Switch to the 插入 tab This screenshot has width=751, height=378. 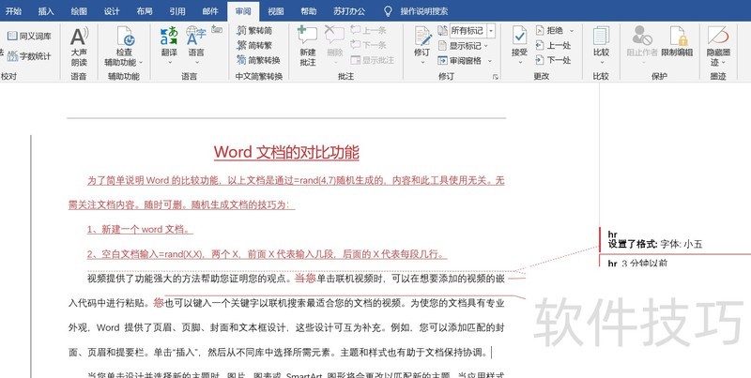[x=46, y=11]
